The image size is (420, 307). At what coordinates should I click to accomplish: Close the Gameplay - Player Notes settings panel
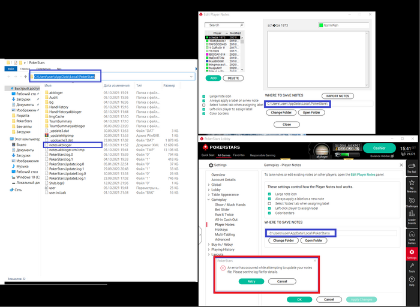pyautogui.click(x=401, y=165)
